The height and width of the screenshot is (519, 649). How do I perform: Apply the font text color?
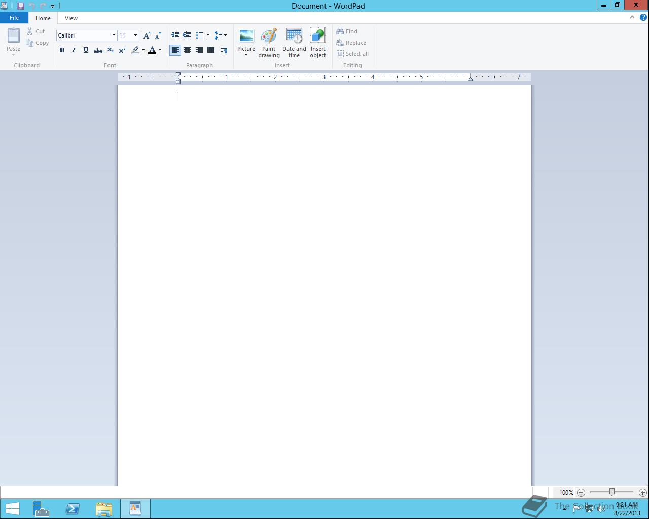[152, 50]
